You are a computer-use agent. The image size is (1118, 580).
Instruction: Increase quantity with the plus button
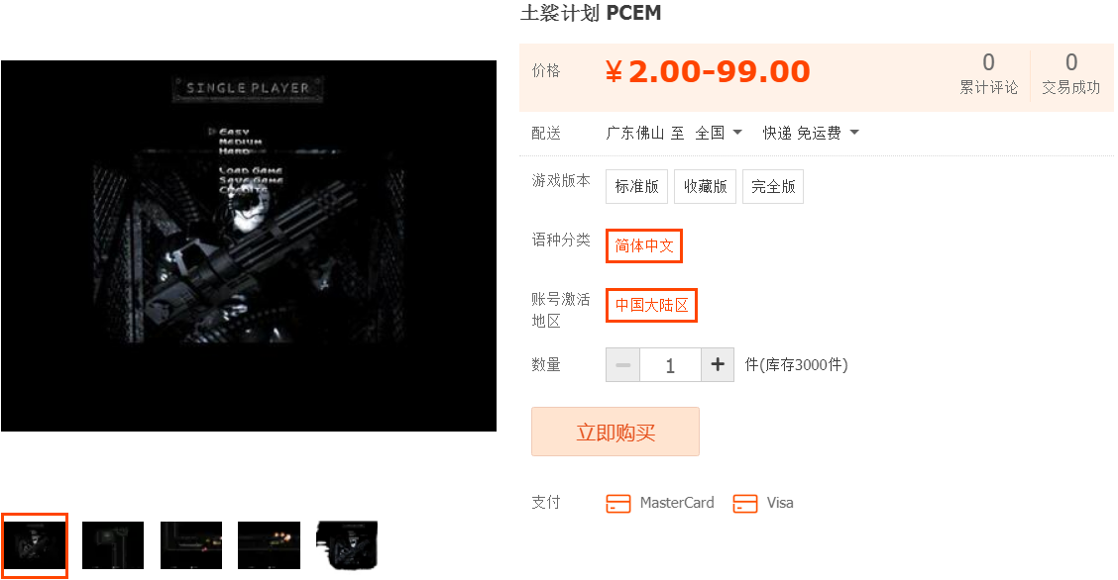point(718,365)
